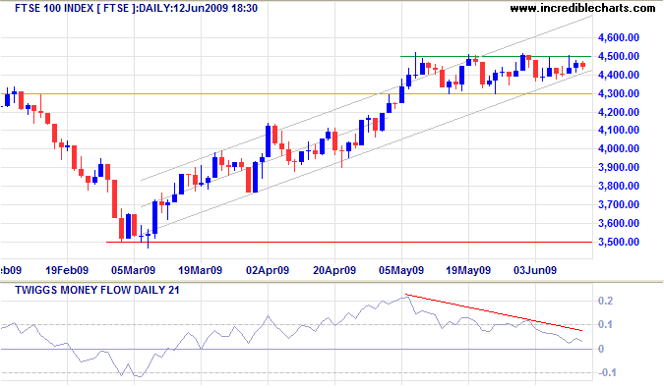This screenshot has width=664, height=388.
Task: Click the -0.1 money flow axis label
Action: [606, 373]
